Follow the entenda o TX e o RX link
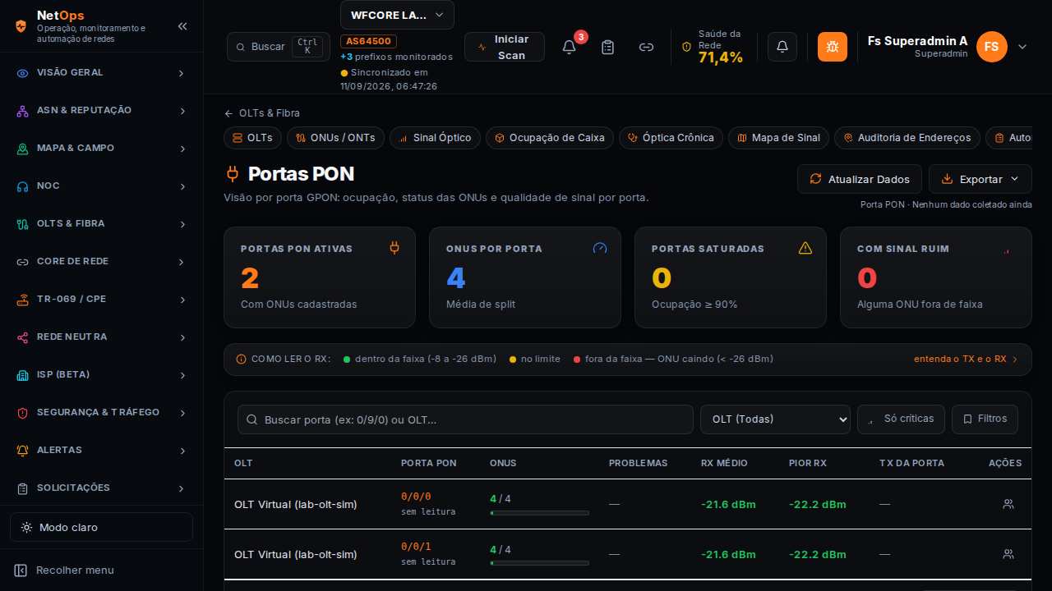 coord(966,359)
